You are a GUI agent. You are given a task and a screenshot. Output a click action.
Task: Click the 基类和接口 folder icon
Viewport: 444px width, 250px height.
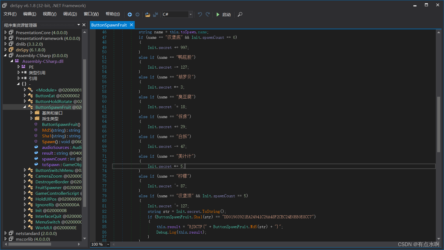(x=37, y=113)
